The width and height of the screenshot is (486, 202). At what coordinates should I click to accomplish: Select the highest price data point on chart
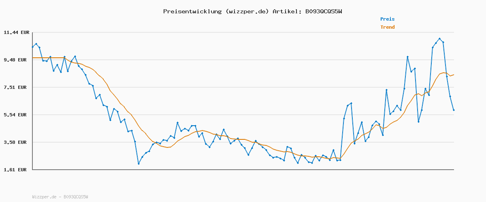[x=439, y=39]
